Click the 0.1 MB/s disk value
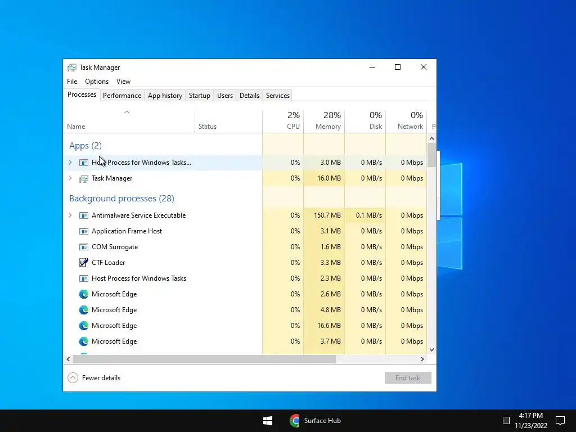 click(x=369, y=215)
